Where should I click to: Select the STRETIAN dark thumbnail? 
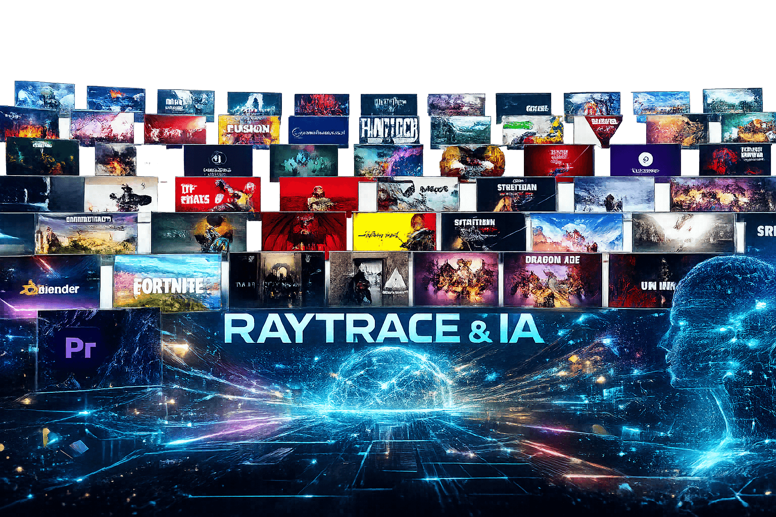click(516, 194)
